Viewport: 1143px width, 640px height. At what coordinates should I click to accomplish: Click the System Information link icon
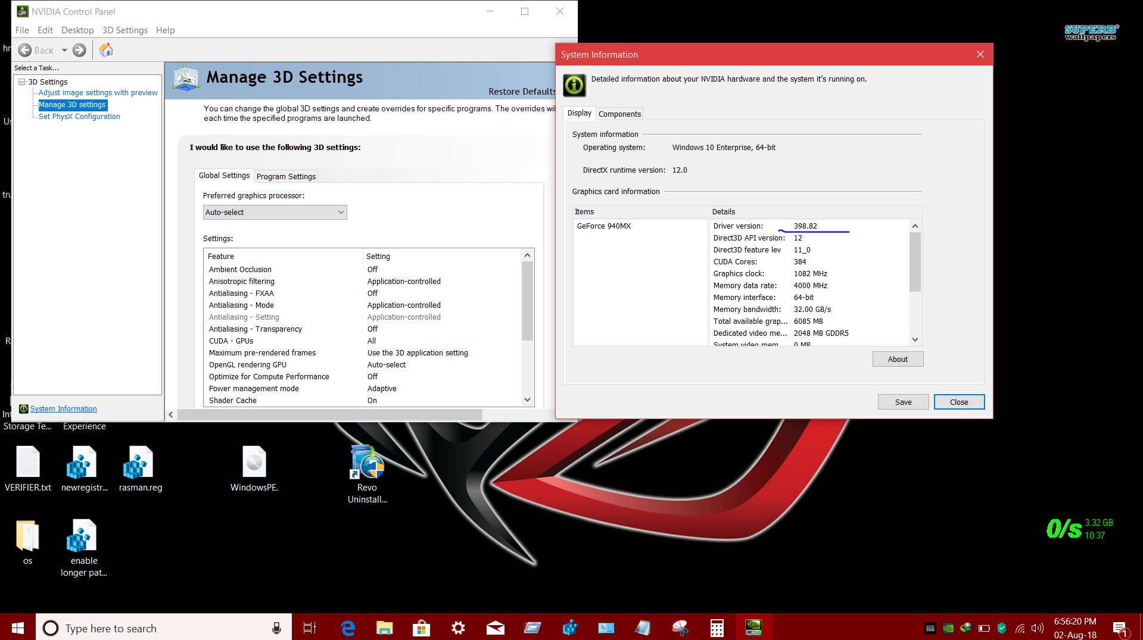(24, 409)
